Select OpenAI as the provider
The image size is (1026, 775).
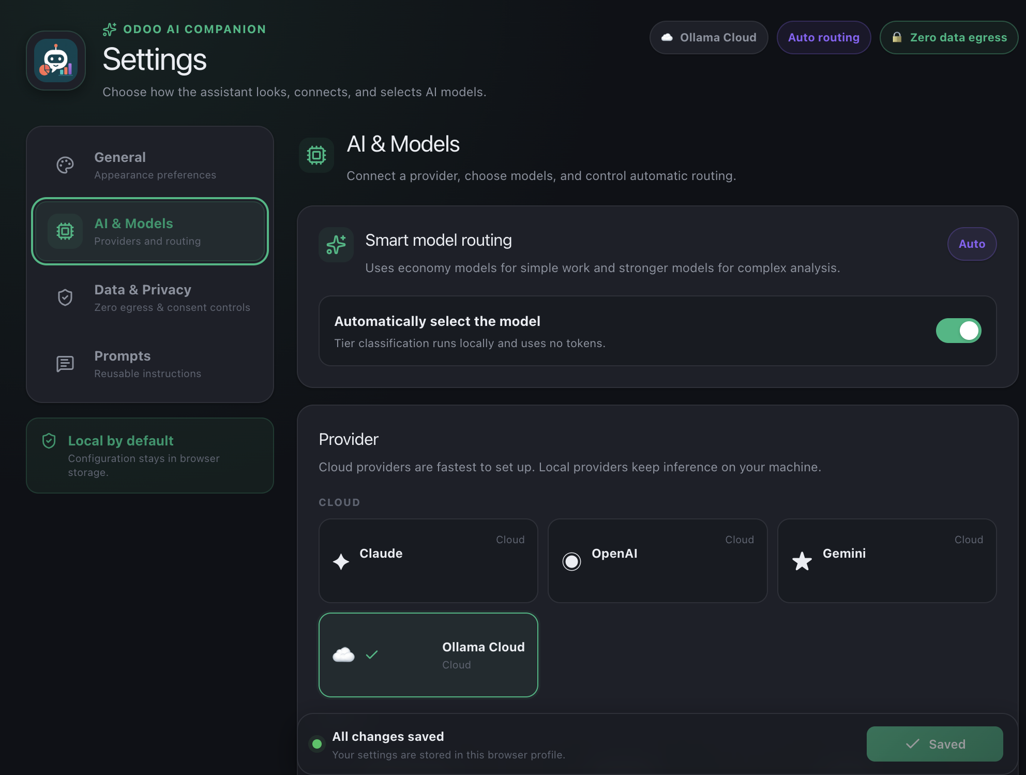657,561
